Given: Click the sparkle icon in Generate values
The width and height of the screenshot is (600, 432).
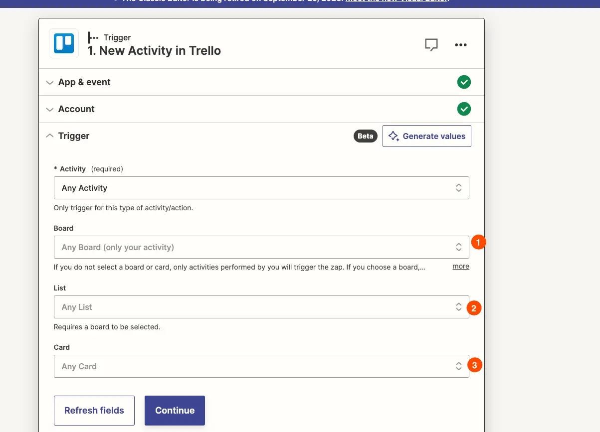Looking at the screenshot, I should tap(394, 136).
